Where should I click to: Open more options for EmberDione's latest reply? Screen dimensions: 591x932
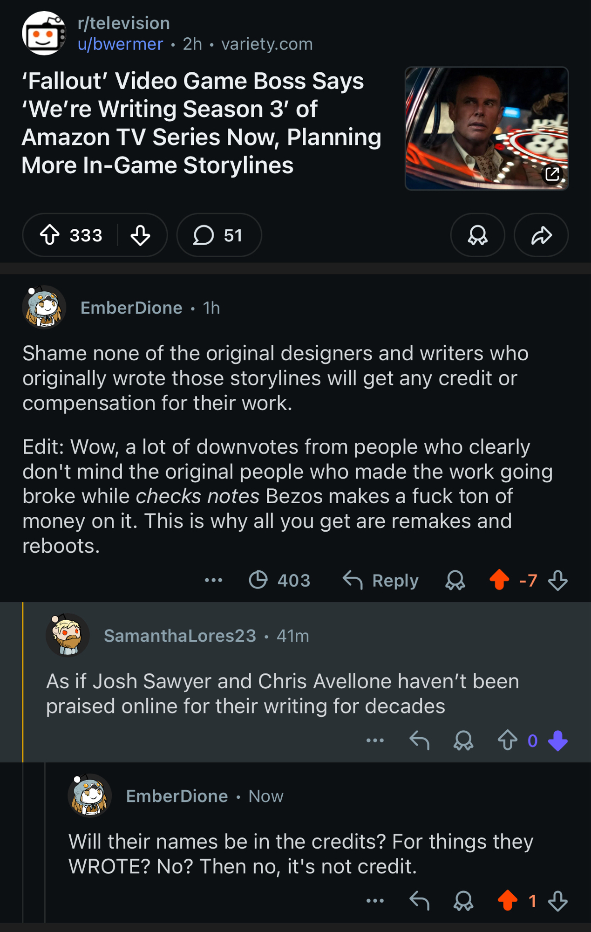coord(375,901)
